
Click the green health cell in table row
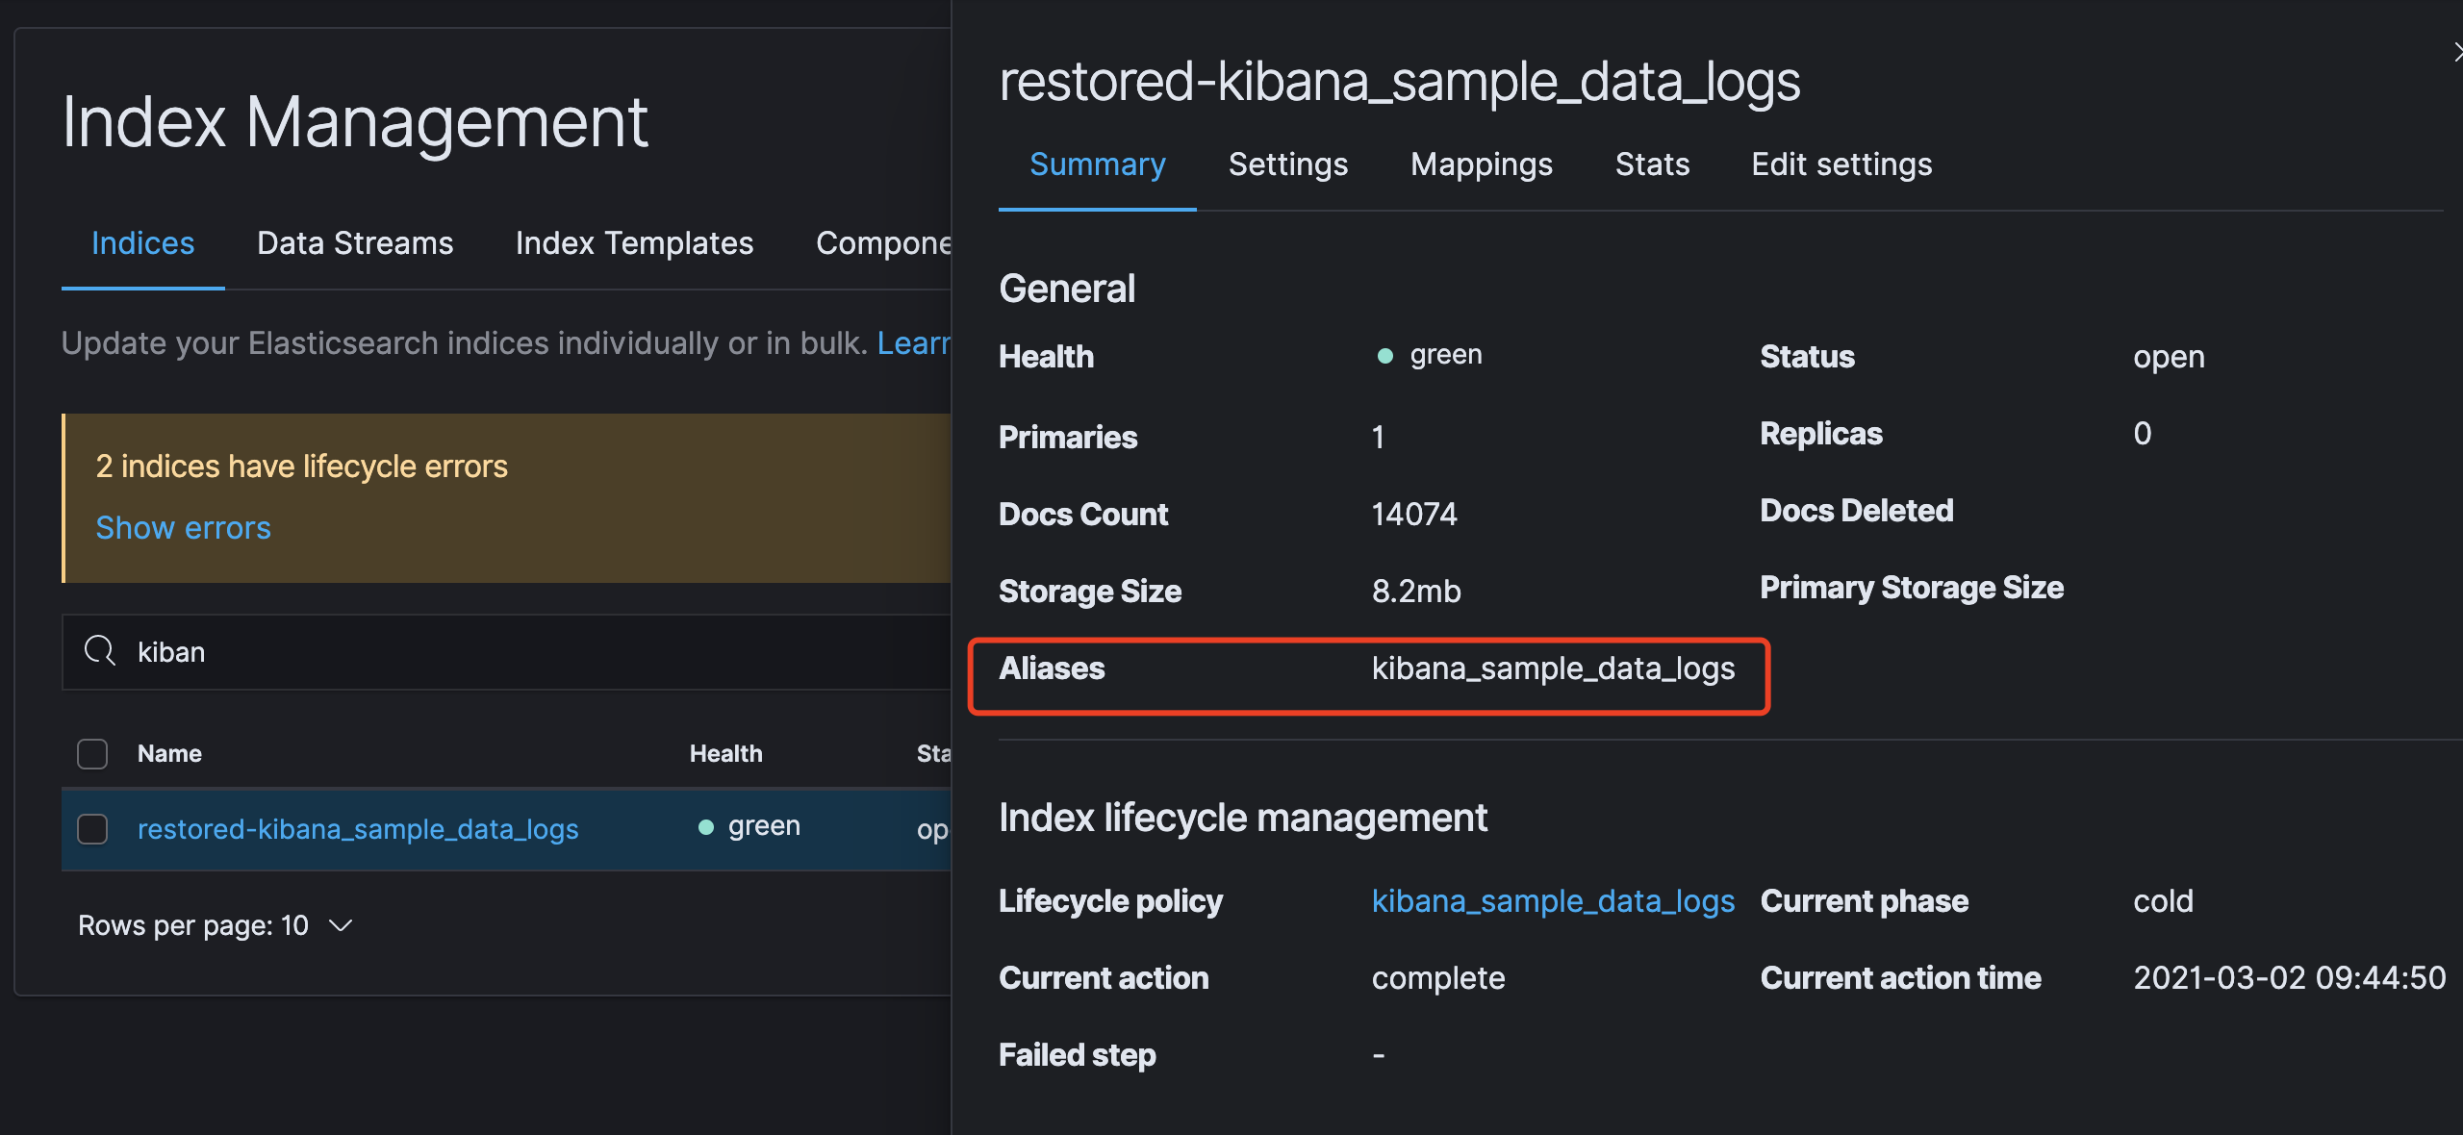(749, 826)
